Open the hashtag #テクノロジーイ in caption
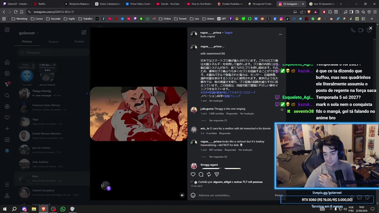 [245, 93]
